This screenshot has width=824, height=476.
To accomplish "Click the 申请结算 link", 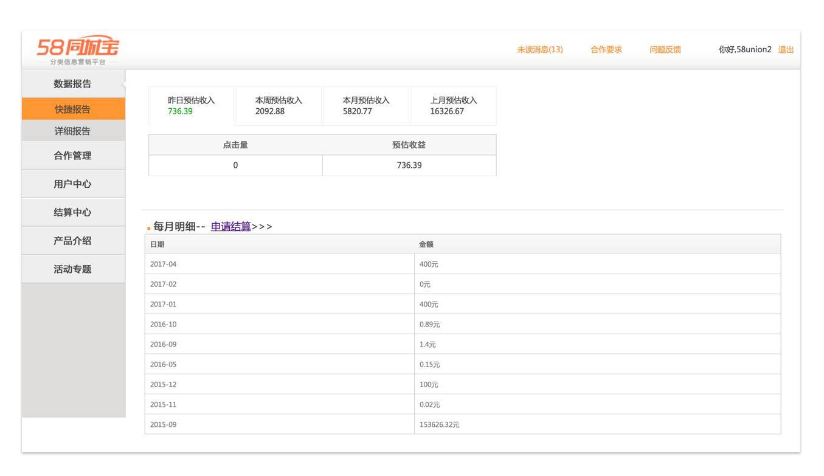I will (x=230, y=226).
